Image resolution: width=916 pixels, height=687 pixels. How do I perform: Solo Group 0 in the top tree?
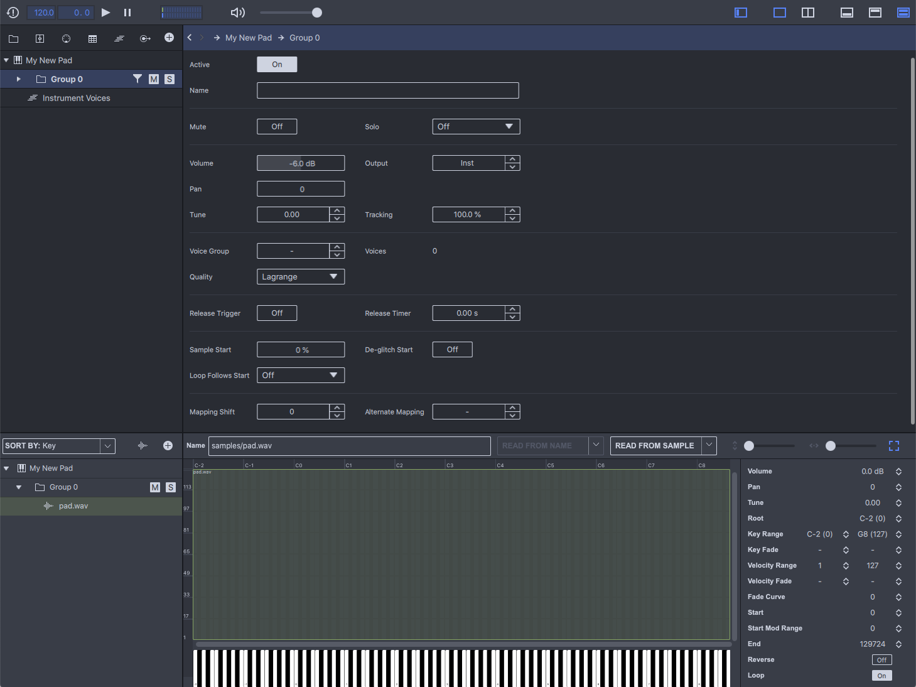pyautogui.click(x=170, y=79)
